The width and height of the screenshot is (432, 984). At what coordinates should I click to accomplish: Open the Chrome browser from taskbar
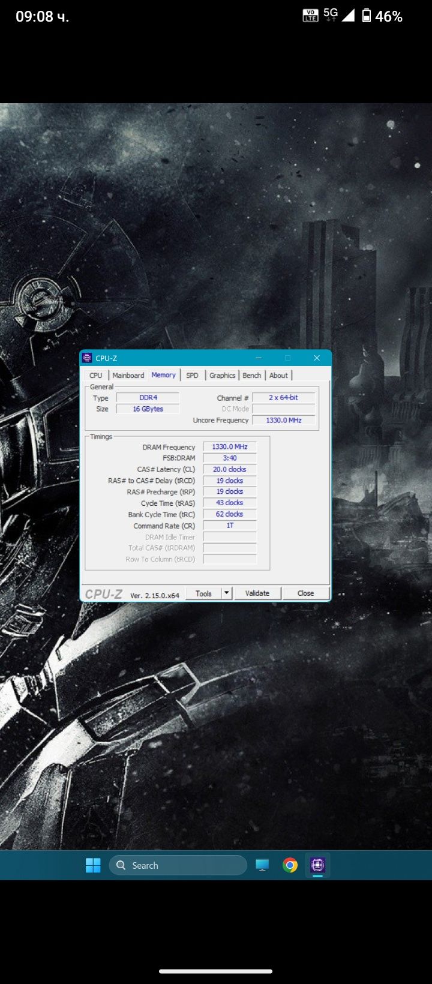[290, 865]
